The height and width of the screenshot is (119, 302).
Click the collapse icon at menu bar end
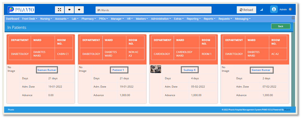pyautogui.click(x=293, y=18)
